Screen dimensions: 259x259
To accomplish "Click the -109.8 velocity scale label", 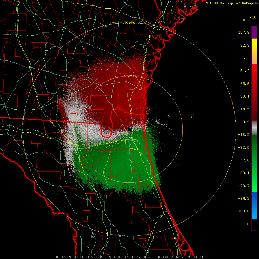I will [243, 211].
